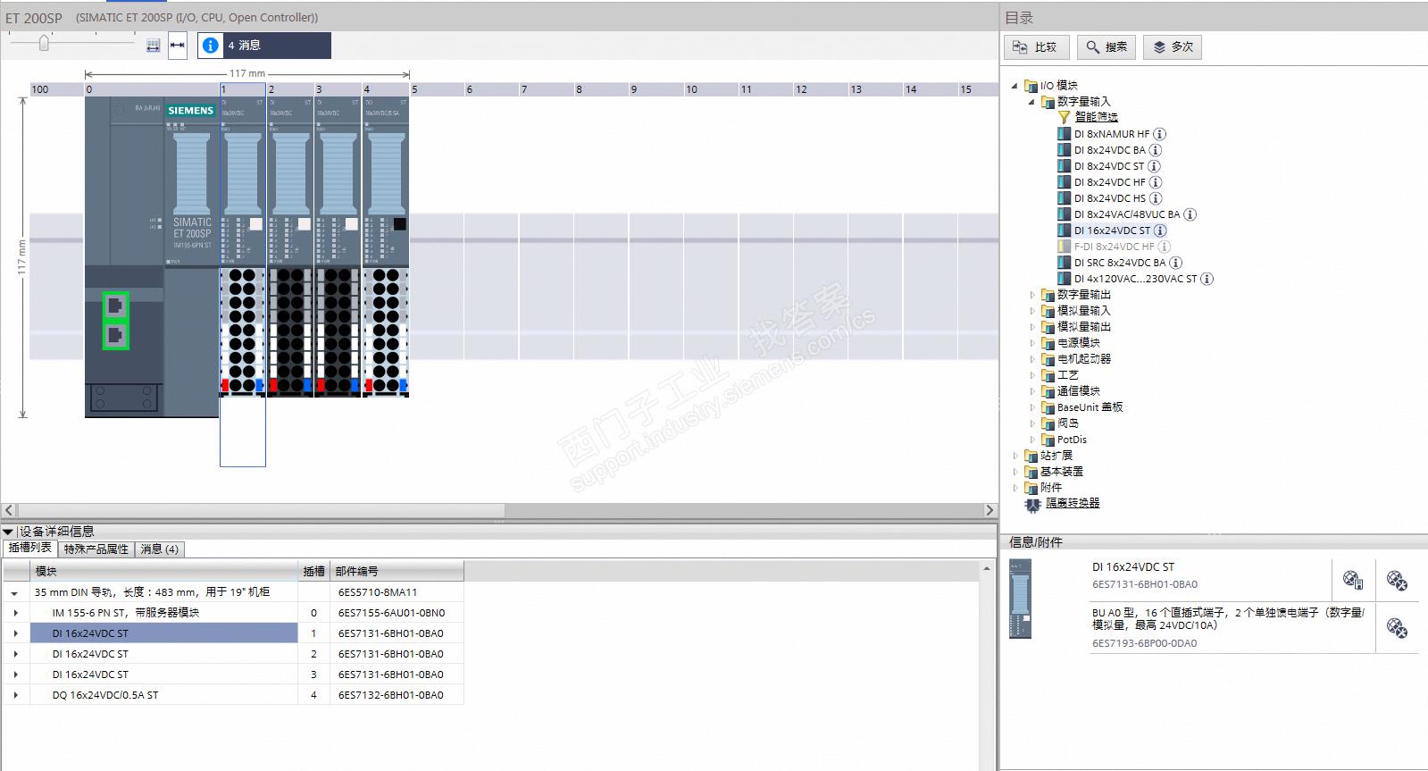Click slot number 5 in the rack header
The width and height of the screenshot is (1428, 771).
click(414, 89)
